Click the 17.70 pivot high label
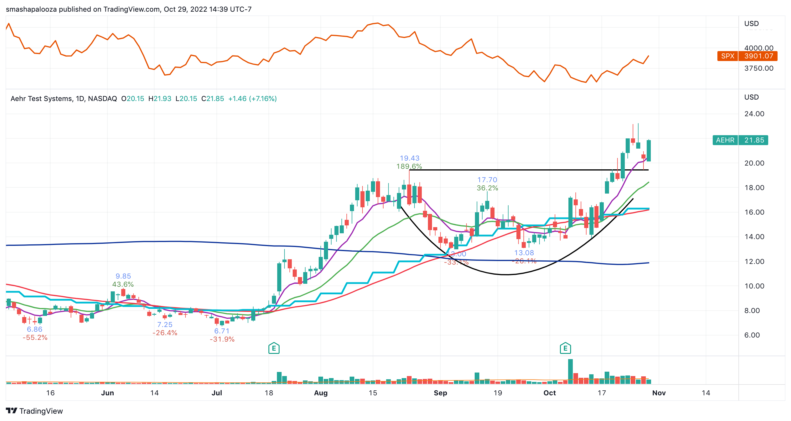The height and width of the screenshot is (421, 791). coord(487,180)
